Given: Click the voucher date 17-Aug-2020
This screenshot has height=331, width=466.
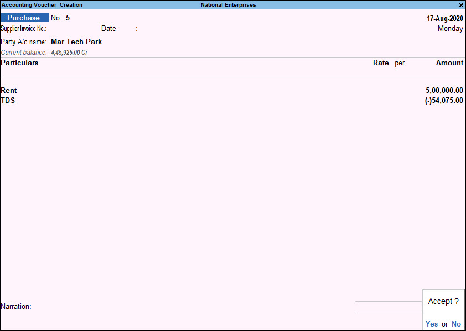Looking at the screenshot, I should 445,18.
